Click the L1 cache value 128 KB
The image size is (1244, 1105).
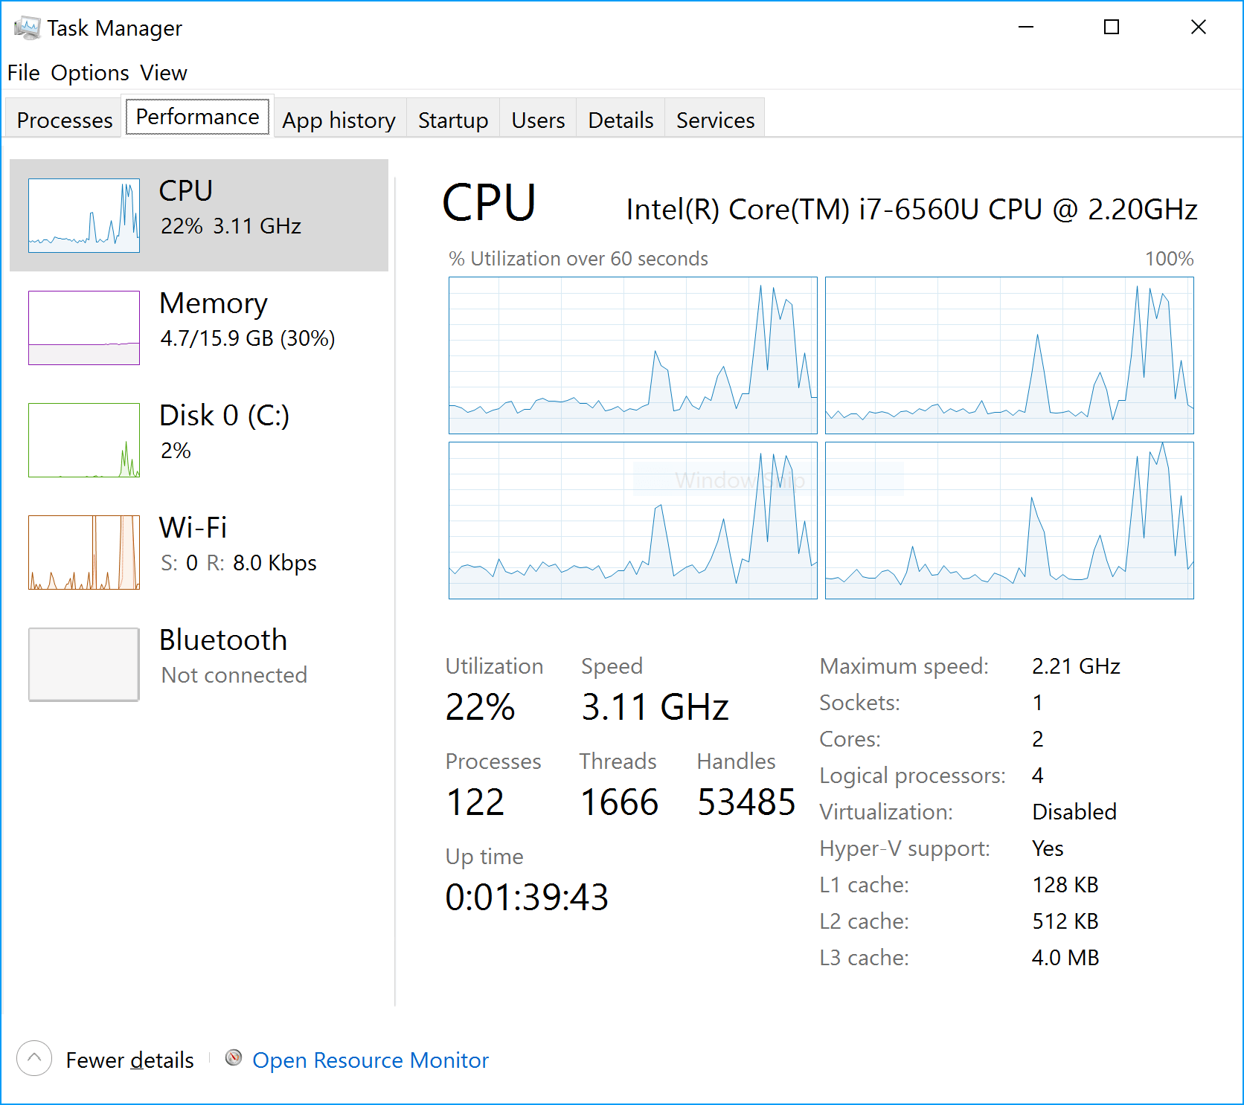pyautogui.click(x=1065, y=884)
